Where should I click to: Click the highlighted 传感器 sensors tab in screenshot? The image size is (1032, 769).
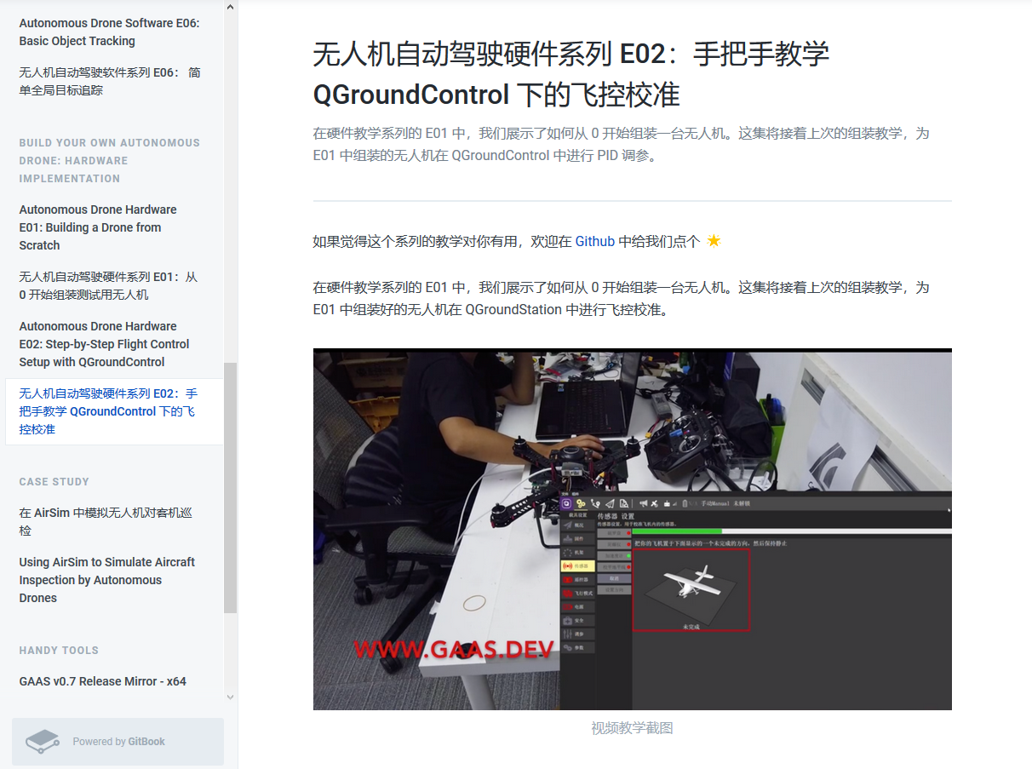(x=576, y=565)
